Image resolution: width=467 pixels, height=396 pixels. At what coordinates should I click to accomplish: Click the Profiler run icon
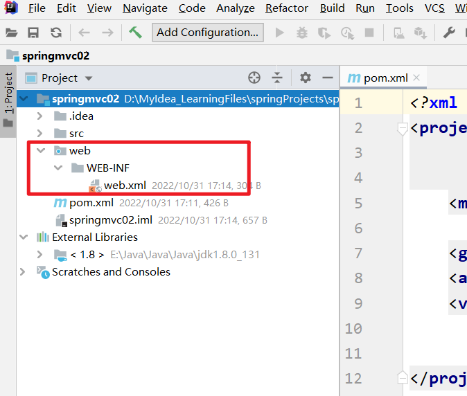pyautogui.click(x=347, y=33)
